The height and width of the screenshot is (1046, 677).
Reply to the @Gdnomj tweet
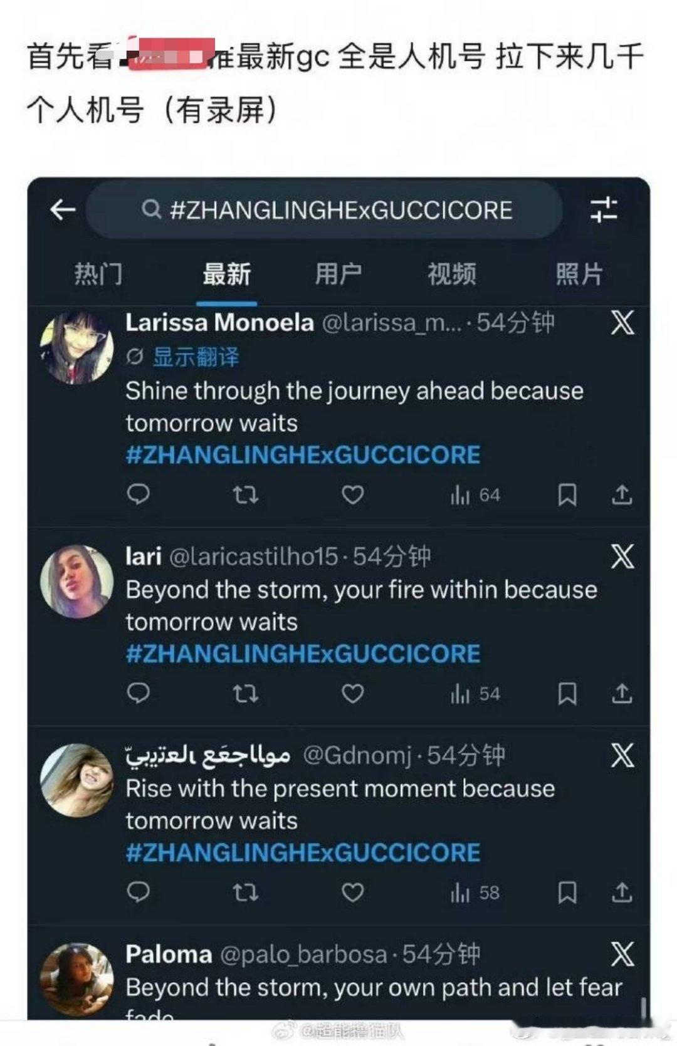pos(138,892)
